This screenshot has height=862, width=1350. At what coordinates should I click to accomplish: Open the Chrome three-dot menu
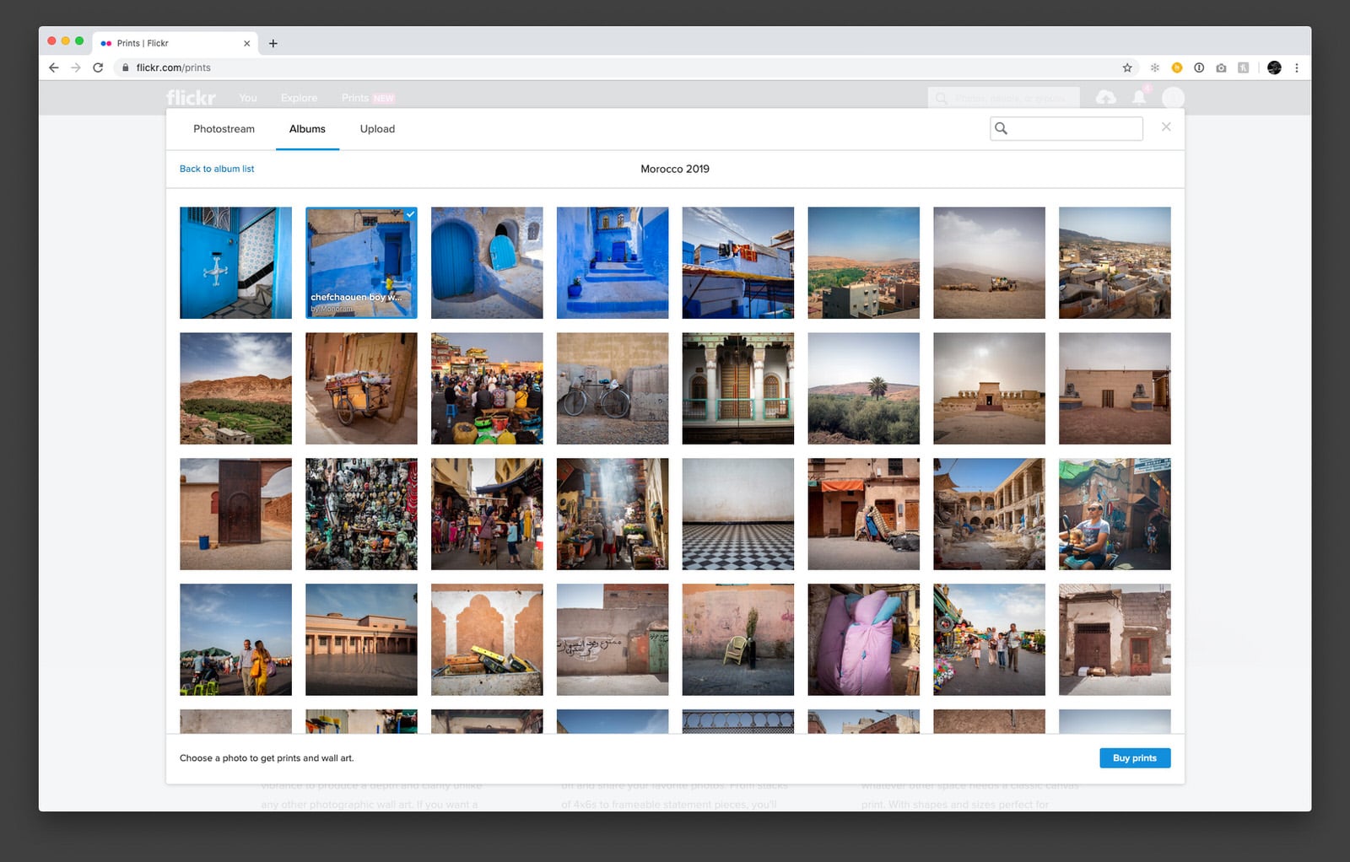pyautogui.click(x=1297, y=67)
